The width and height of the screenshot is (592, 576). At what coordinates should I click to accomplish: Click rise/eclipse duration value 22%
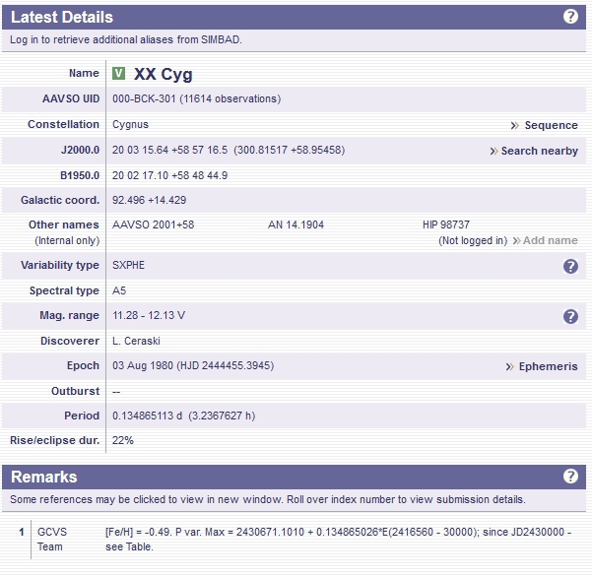(x=123, y=440)
